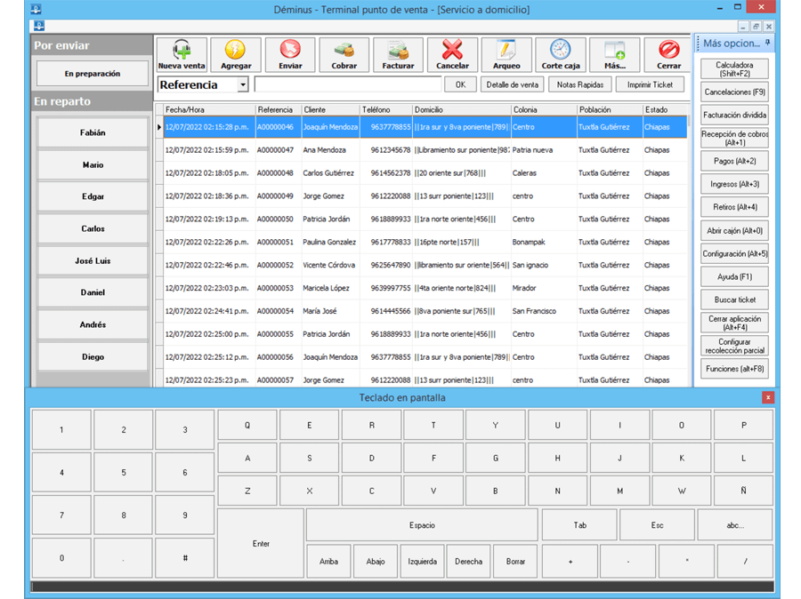Open Ayuda (F1)
The height and width of the screenshot is (599, 801).
734,276
